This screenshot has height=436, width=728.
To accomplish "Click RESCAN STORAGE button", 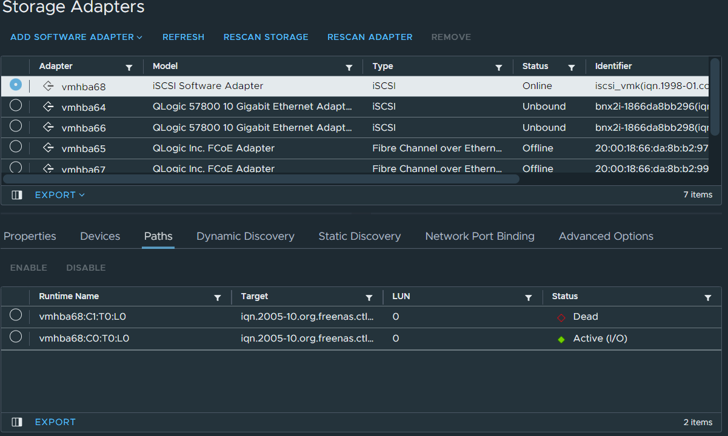I will click(266, 37).
